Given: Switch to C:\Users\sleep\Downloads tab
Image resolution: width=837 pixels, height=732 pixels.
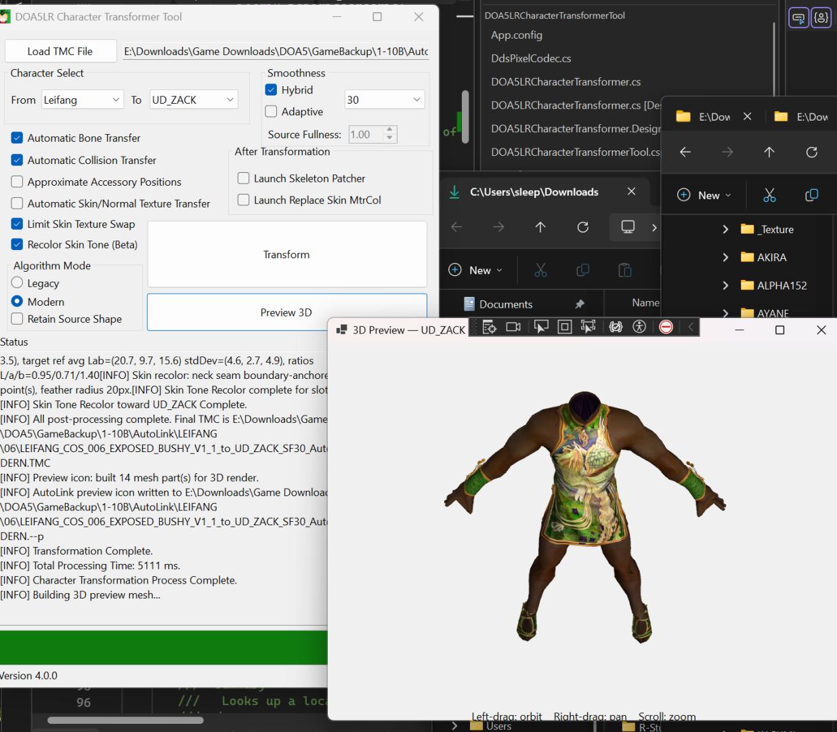Looking at the screenshot, I should 535,192.
